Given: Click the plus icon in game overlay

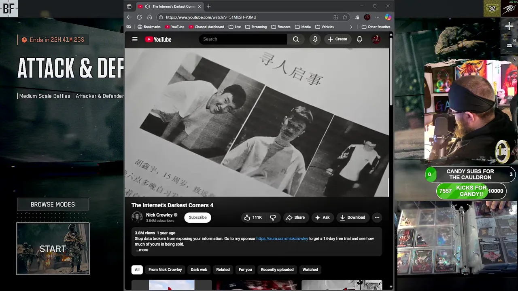Looking at the screenshot, I should point(509,27).
